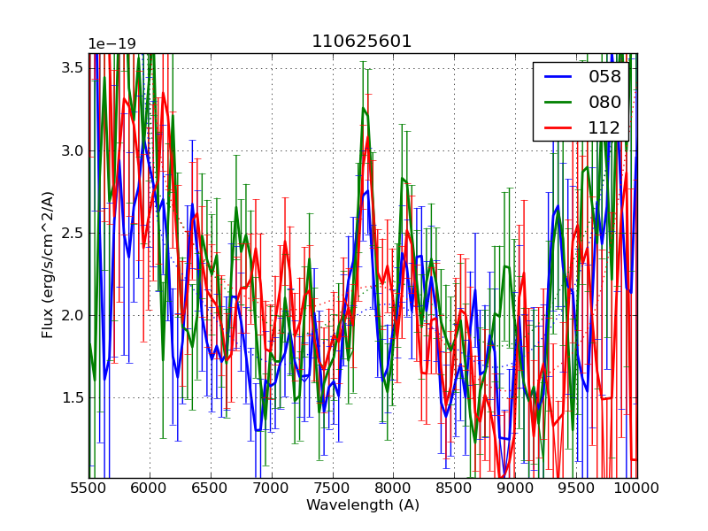This screenshot has height=531, width=708.
Task: Click the 5500 x-axis tick label
Action: tap(88, 489)
